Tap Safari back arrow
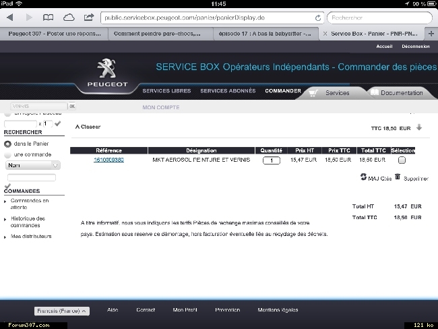 (10, 18)
